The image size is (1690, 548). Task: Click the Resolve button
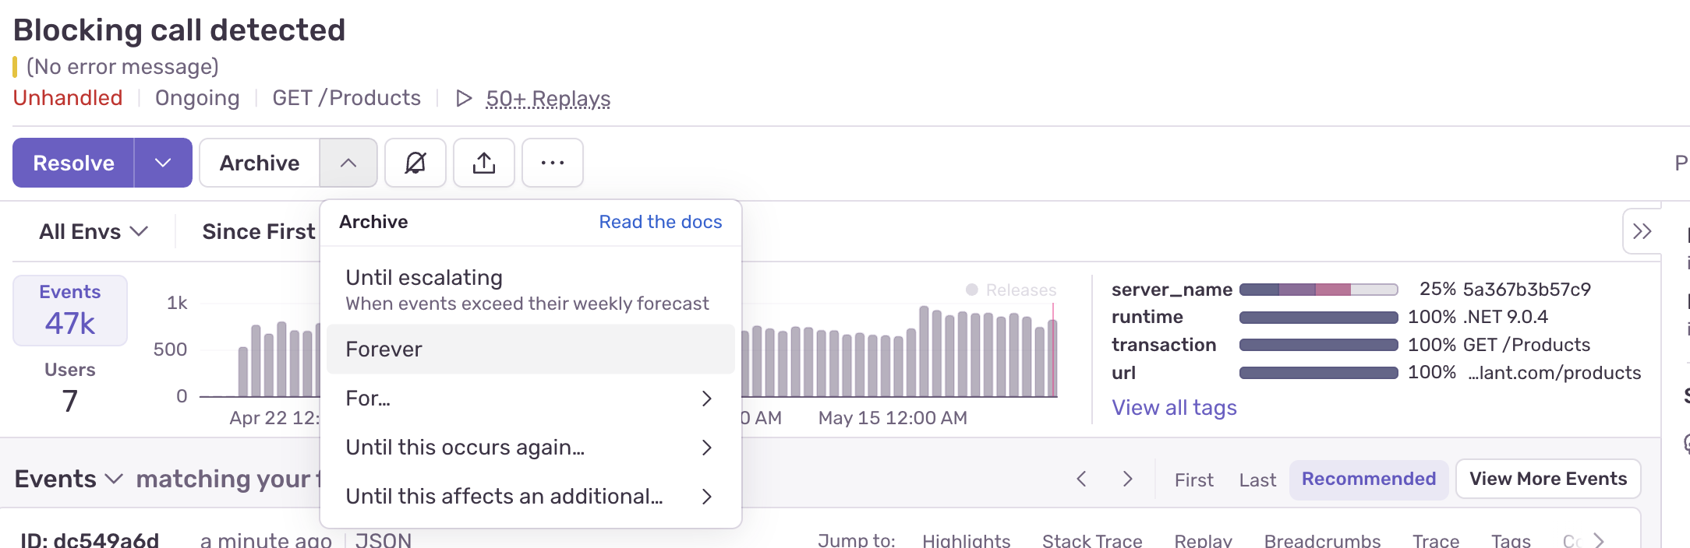pos(73,163)
